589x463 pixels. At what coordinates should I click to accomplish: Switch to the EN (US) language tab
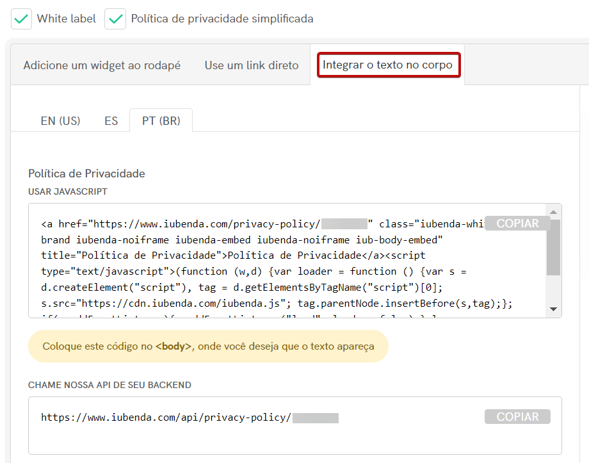click(60, 120)
